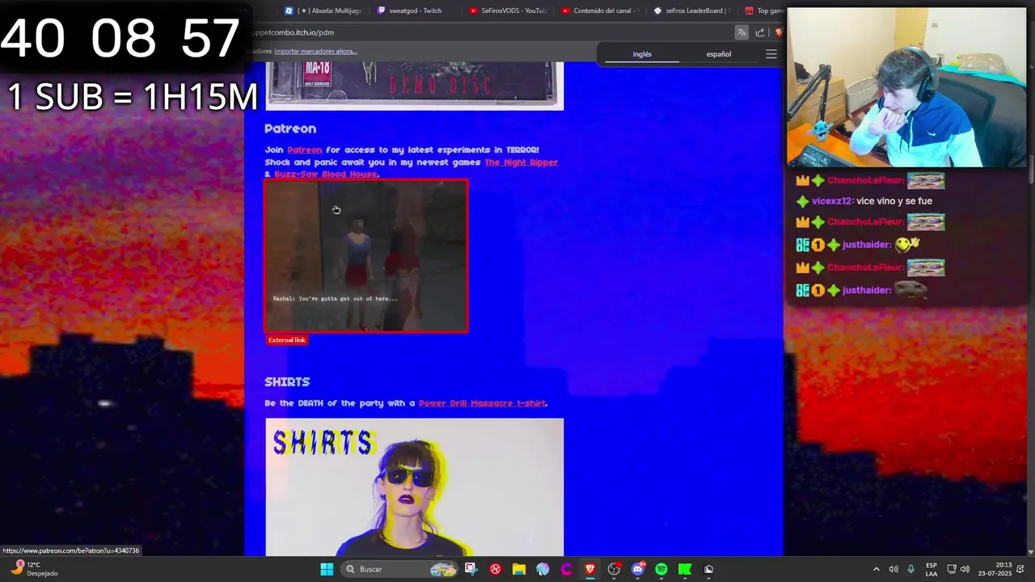Click the translate page icon in address bar
The width and height of the screenshot is (1035, 582).
tap(741, 32)
